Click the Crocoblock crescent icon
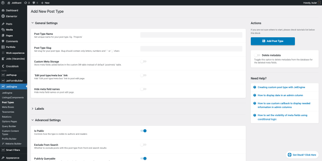 (x=3, y=67)
